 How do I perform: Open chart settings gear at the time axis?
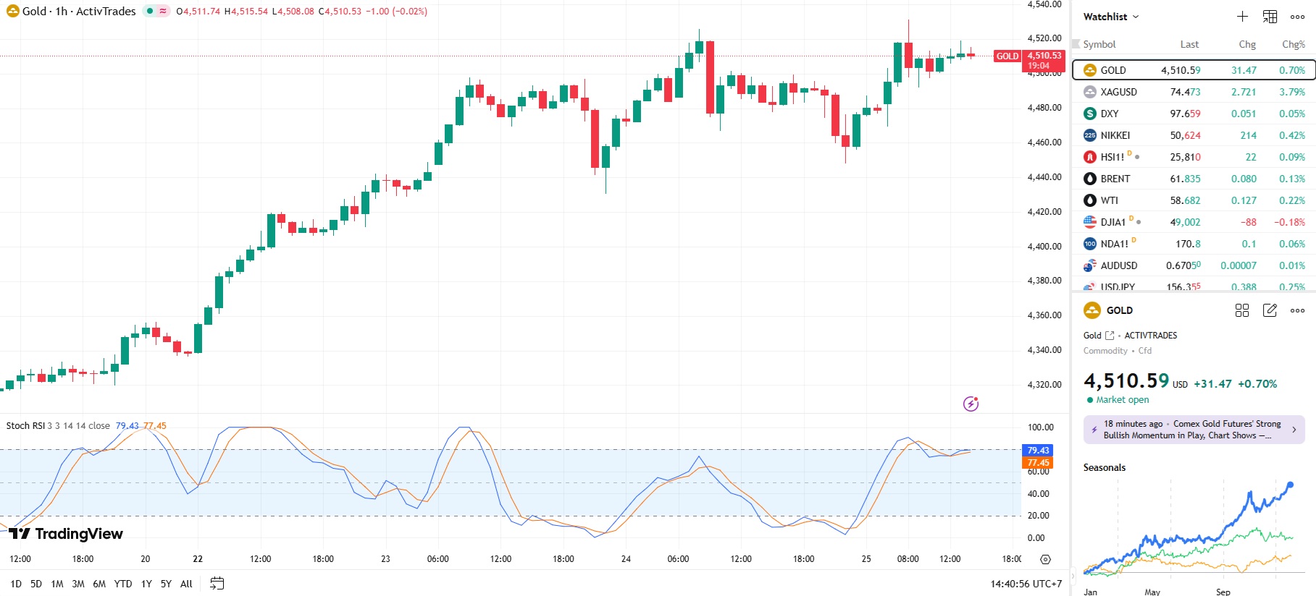[x=1045, y=559]
